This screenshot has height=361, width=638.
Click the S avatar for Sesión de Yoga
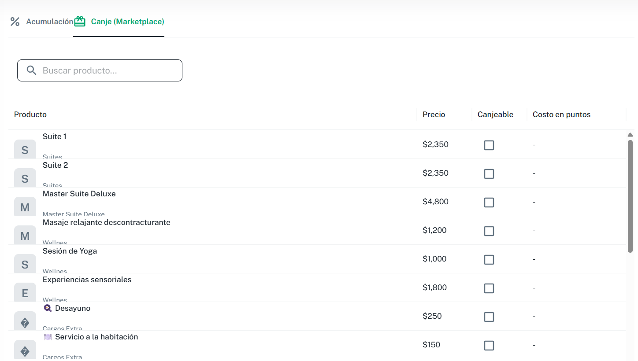click(x=25, y=264)
